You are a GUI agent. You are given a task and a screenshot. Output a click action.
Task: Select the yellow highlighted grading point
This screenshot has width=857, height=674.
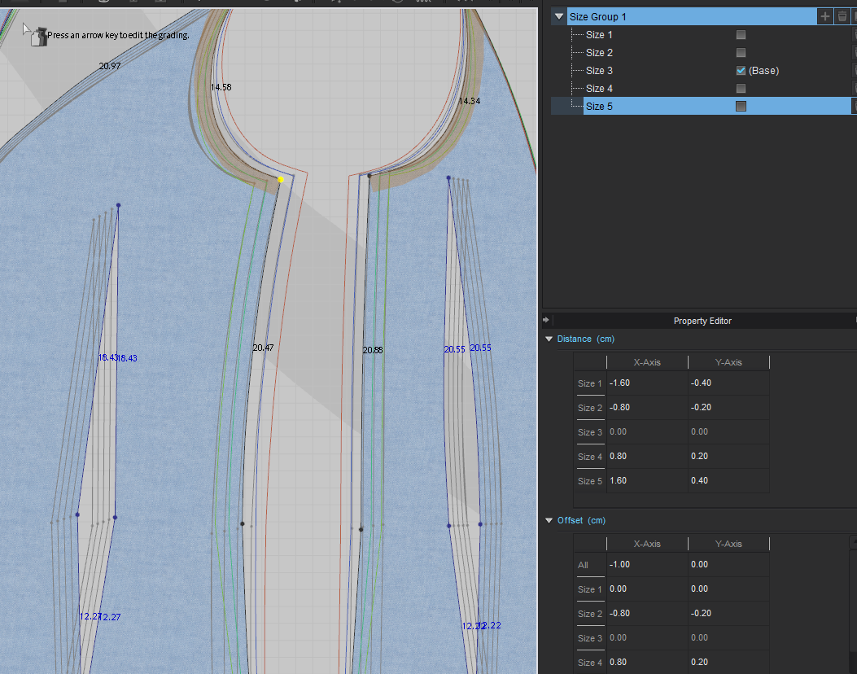click(281, 179)
